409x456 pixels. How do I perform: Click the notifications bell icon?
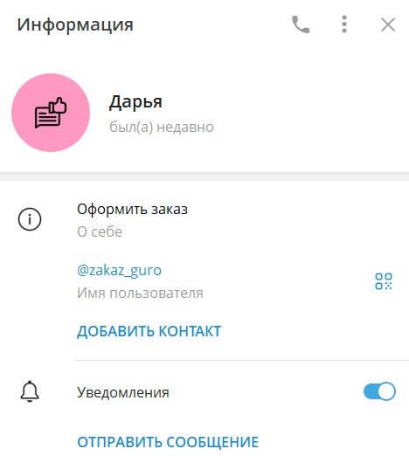pyautogui.click(x=30, y=391)
